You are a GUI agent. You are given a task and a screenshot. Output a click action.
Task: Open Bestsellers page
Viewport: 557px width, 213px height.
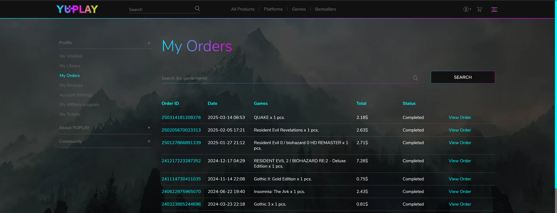[325, 9]
